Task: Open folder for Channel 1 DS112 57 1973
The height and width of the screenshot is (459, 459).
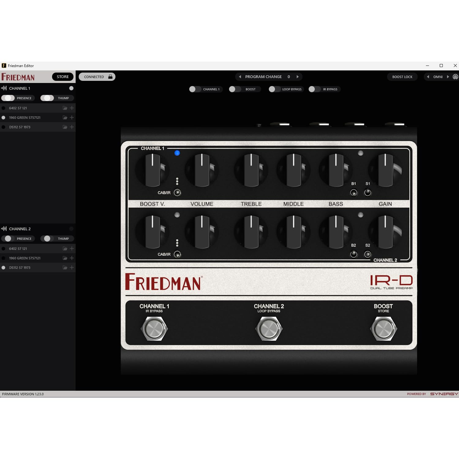Action: (65, 127)
